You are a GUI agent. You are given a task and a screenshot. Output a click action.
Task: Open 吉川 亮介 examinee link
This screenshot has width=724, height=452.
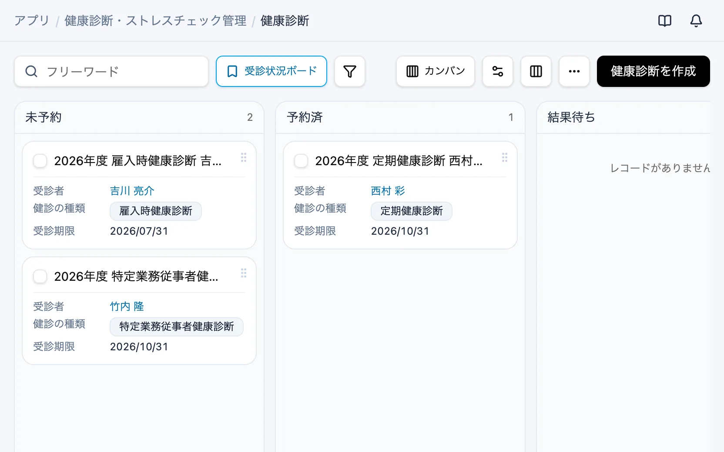point(132,191)
